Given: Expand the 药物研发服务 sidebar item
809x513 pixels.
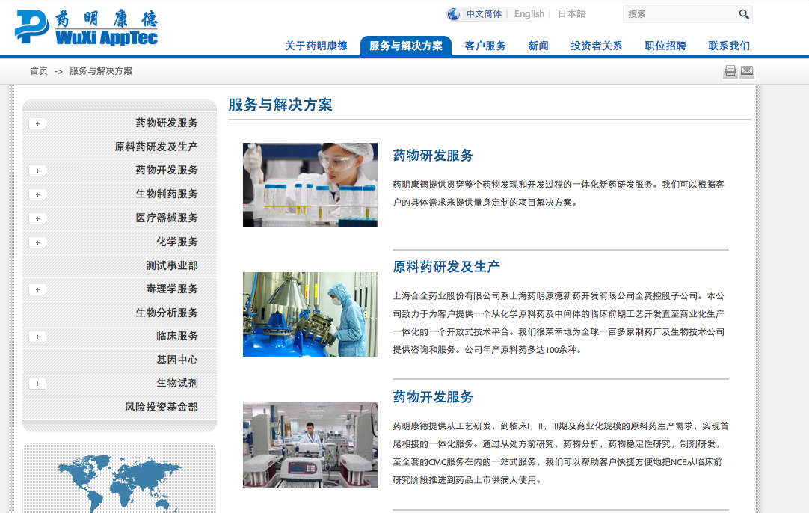Looking at the screenshot, I should 37,123.
